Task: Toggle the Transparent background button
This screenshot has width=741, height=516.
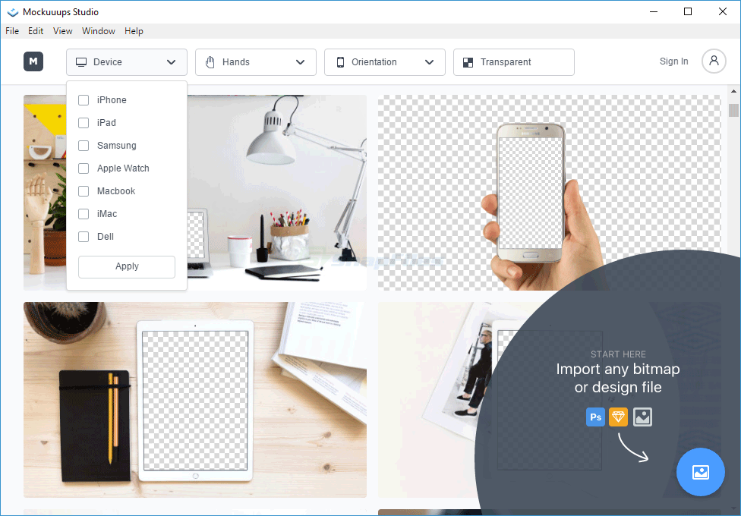Action: point(514,62)
